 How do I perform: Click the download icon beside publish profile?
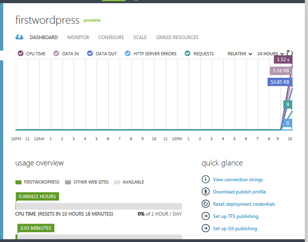tap(206, 191)
